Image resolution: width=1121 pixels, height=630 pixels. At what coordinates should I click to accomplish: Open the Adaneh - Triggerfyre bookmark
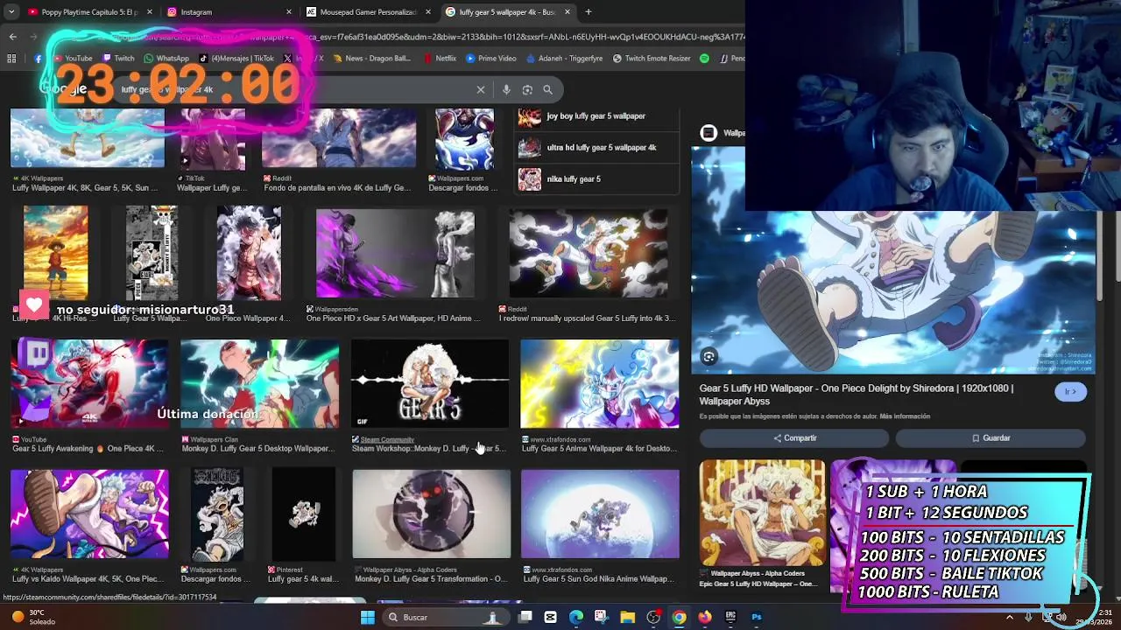coord(563,59)
